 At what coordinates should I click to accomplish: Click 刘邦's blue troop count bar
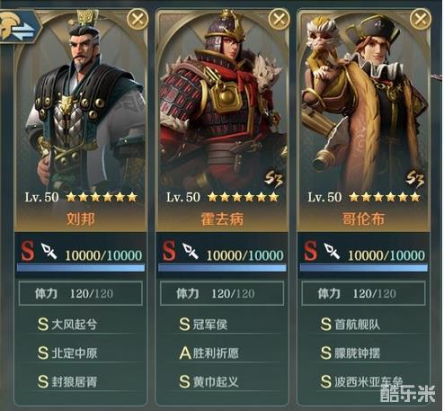click(81, 268)
